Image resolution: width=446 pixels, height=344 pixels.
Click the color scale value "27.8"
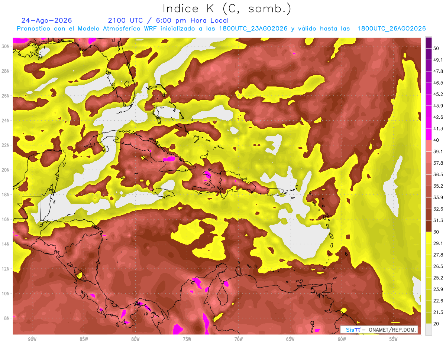pos(438,255)
